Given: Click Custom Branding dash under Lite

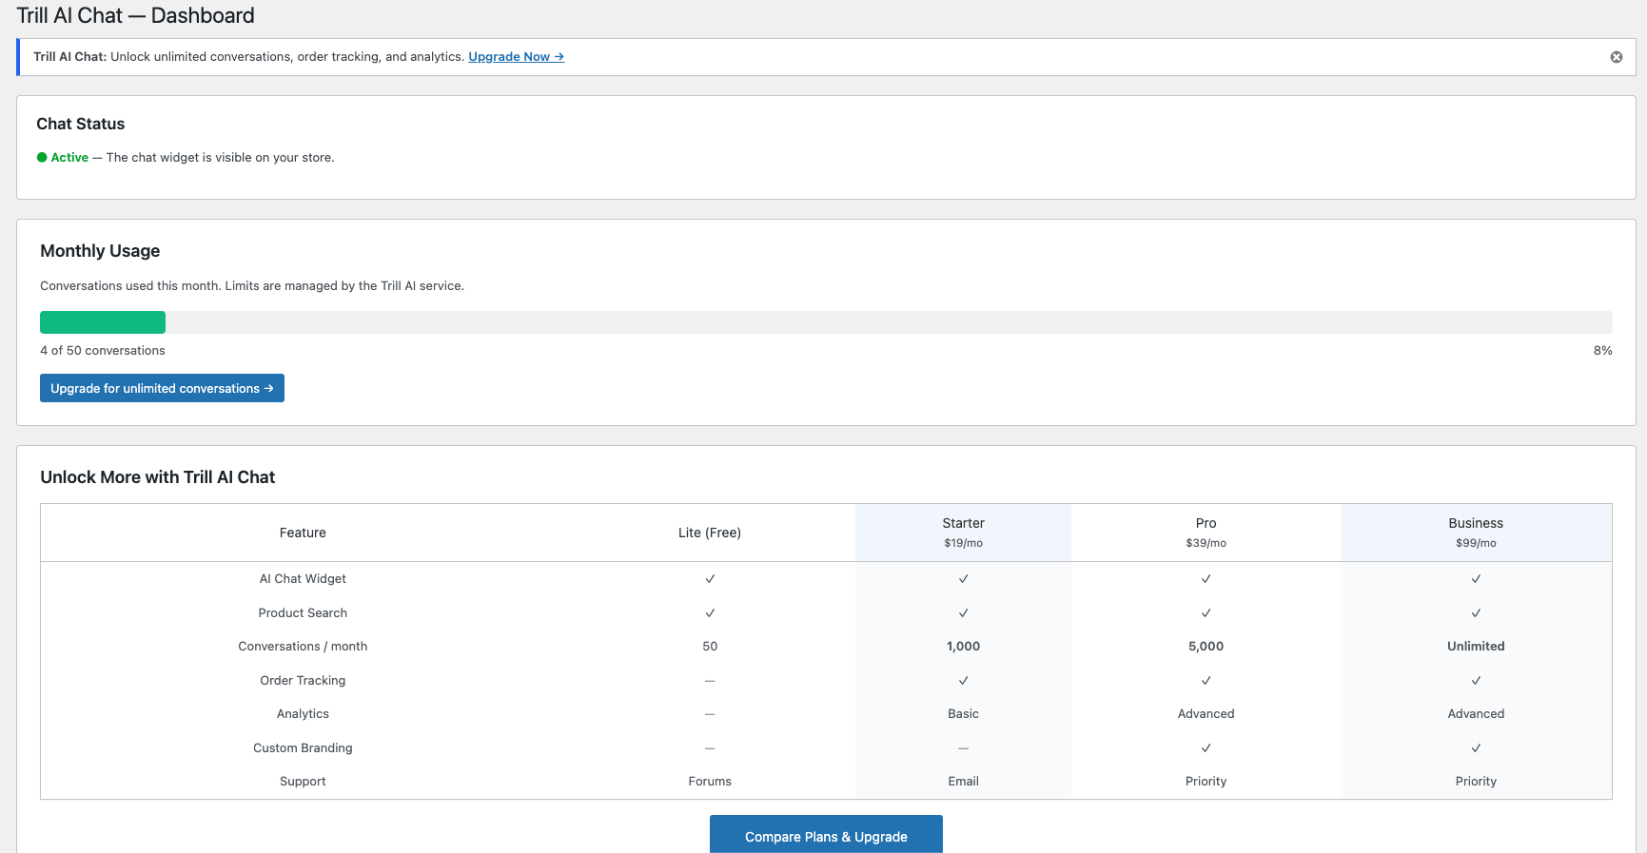Looking at the screenshot, I should 710,748.
